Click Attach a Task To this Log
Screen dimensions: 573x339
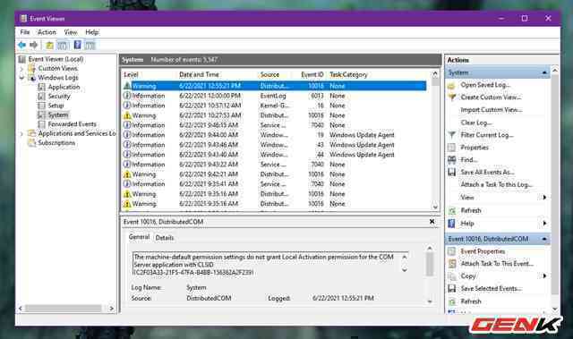pos(496,184)
